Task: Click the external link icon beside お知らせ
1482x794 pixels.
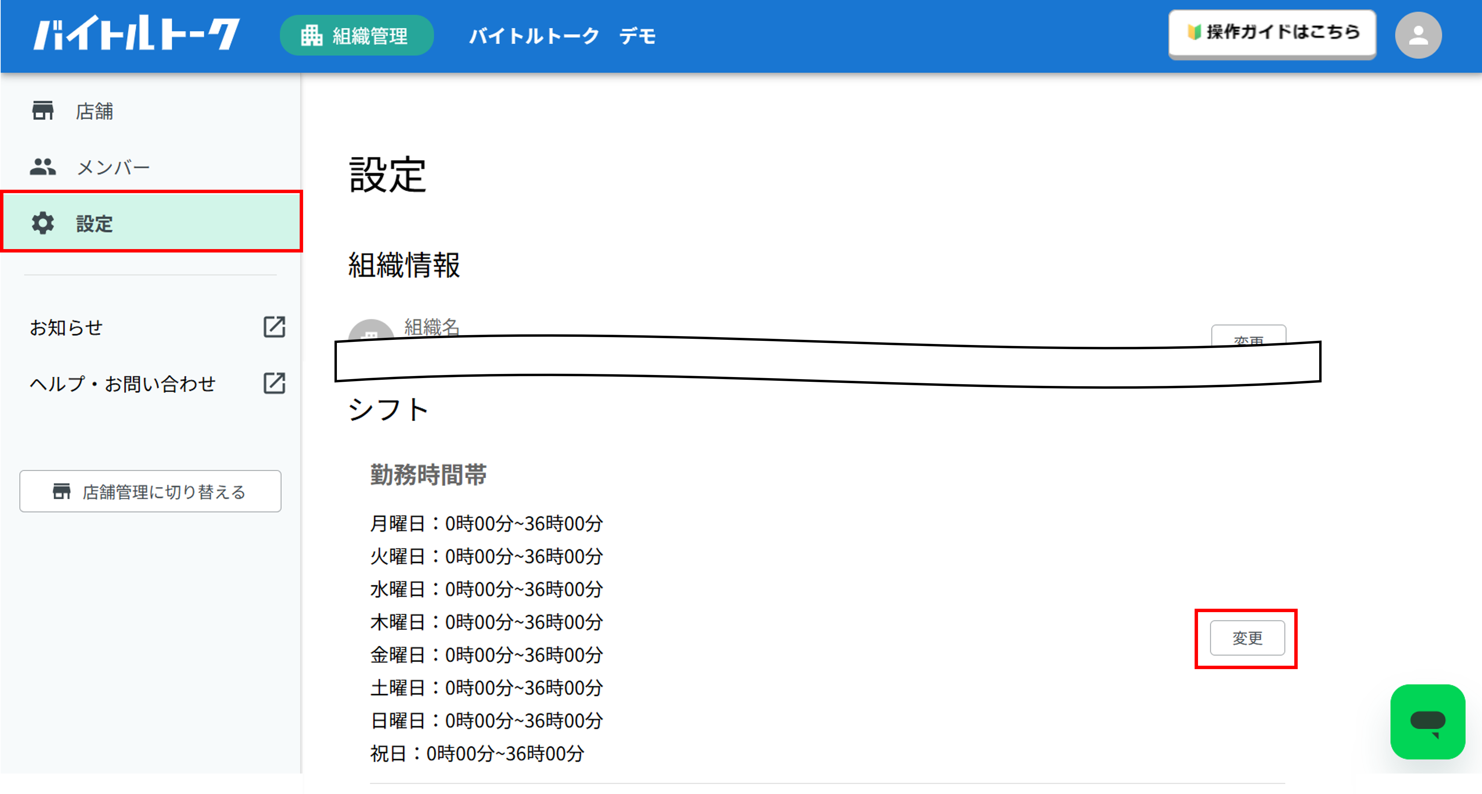Action: (274, 327)
